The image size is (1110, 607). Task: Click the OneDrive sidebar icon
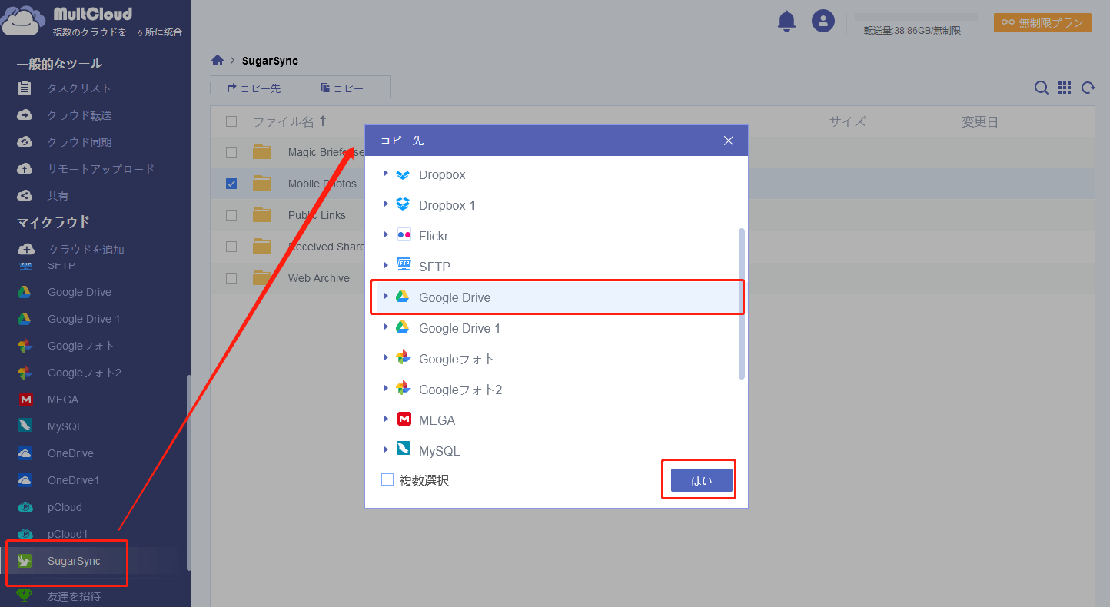point(25,453)
